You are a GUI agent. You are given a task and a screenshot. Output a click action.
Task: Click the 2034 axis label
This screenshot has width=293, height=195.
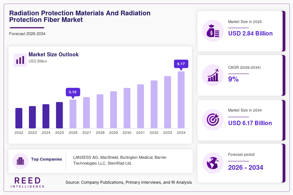pos(181,133)
